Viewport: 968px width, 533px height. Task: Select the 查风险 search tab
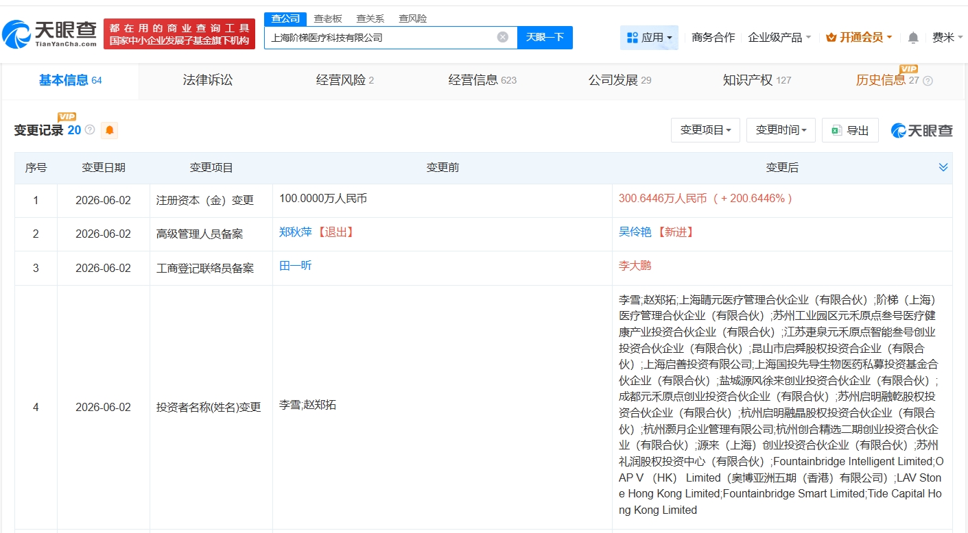point(413,18)
